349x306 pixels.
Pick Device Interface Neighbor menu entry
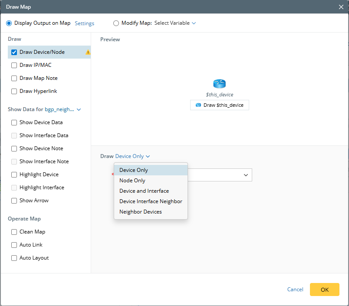[151, 201]
